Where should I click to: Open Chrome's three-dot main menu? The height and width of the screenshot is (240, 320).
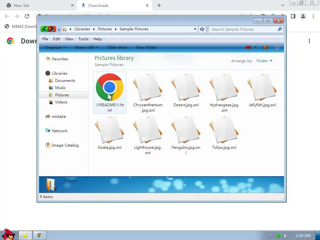(x=313, y=16)
